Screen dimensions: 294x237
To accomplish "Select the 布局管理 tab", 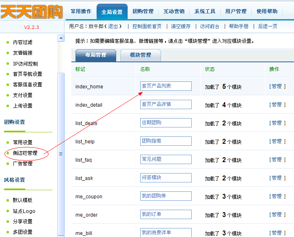I will (96, 55).
